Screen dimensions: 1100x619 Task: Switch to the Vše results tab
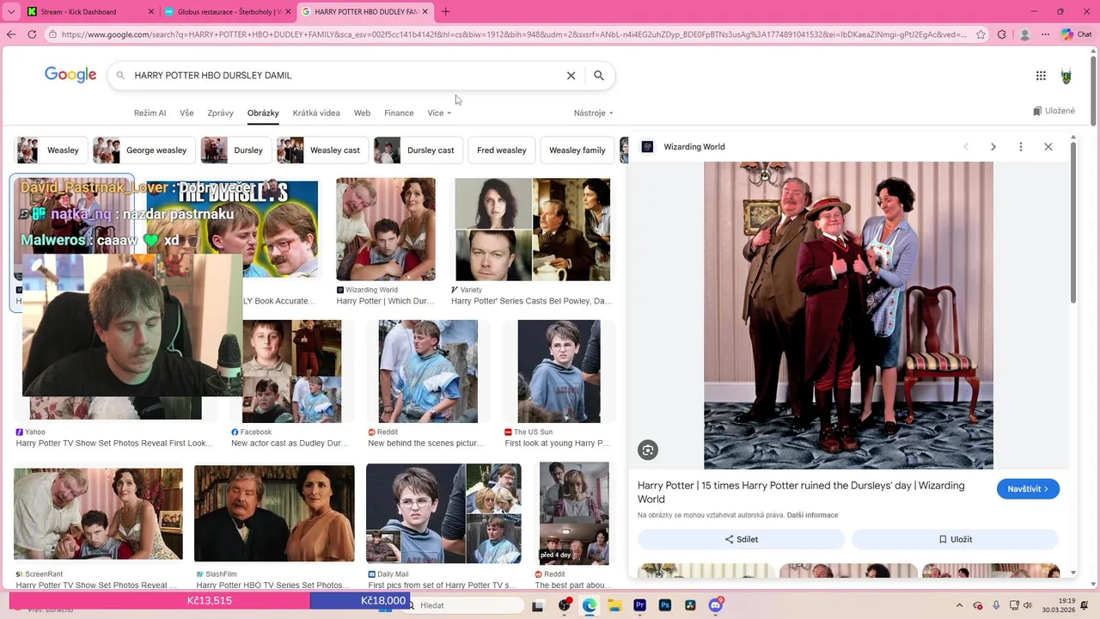tap(186, 113)
